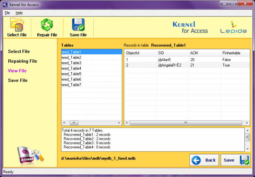Go to Select File step in sidebar
Screen dimensions: 255x177
tap(19, 51)
